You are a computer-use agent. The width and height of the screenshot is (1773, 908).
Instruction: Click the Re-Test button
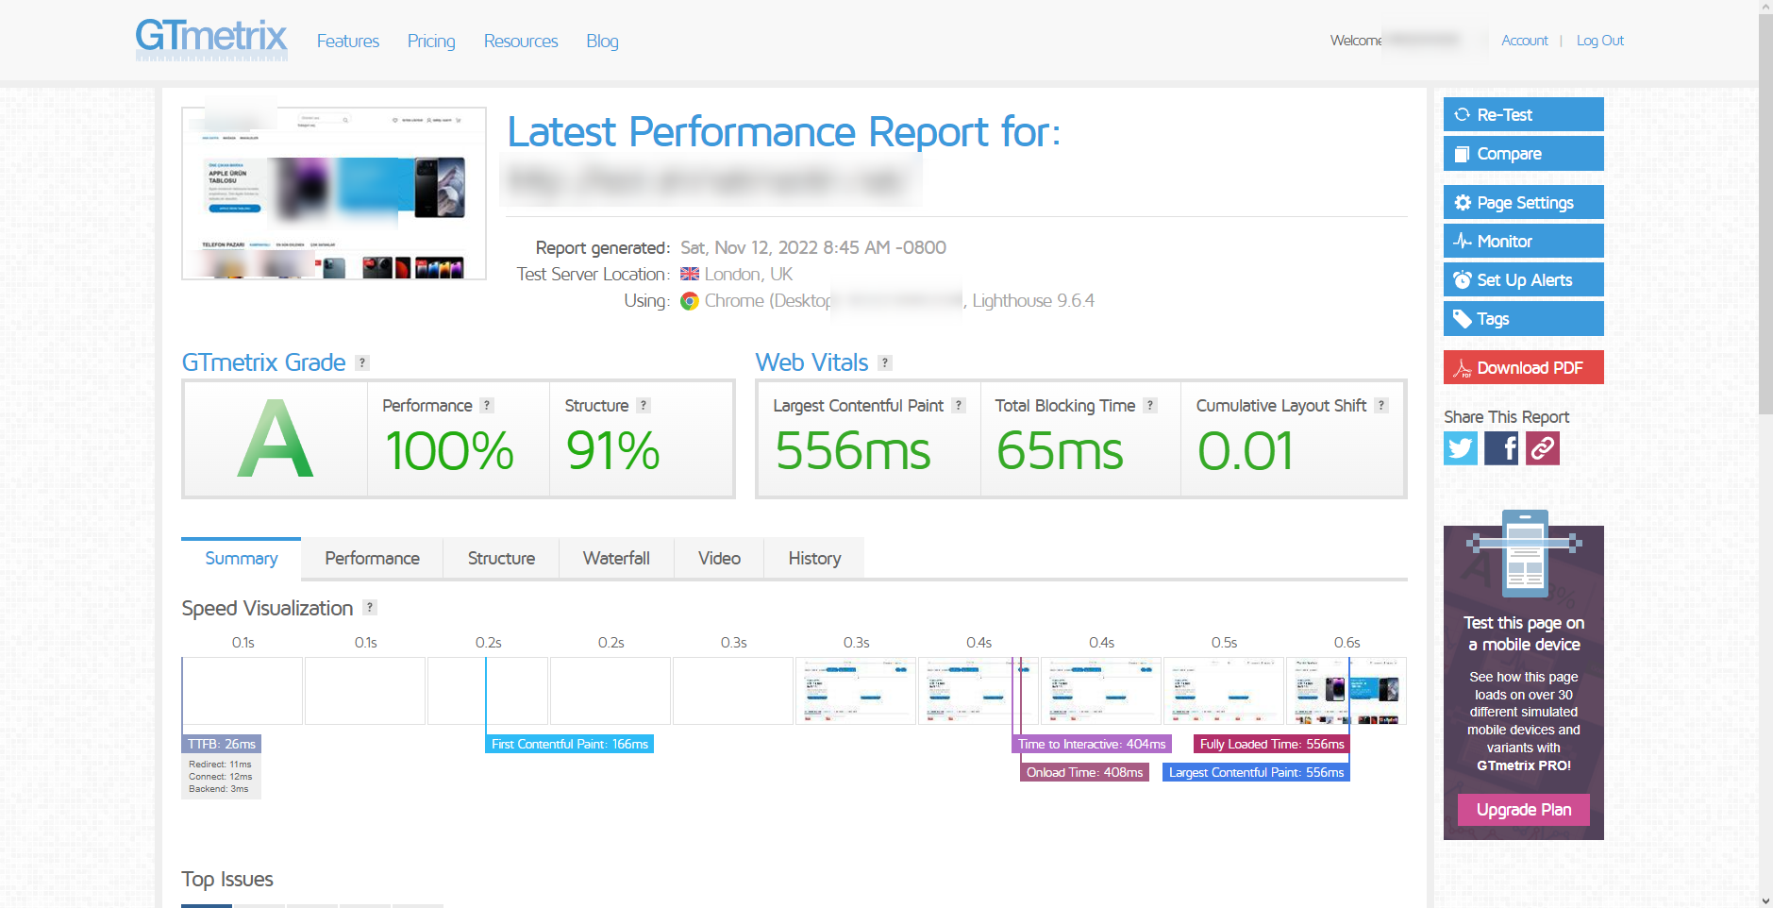[x=1524, y=114]
